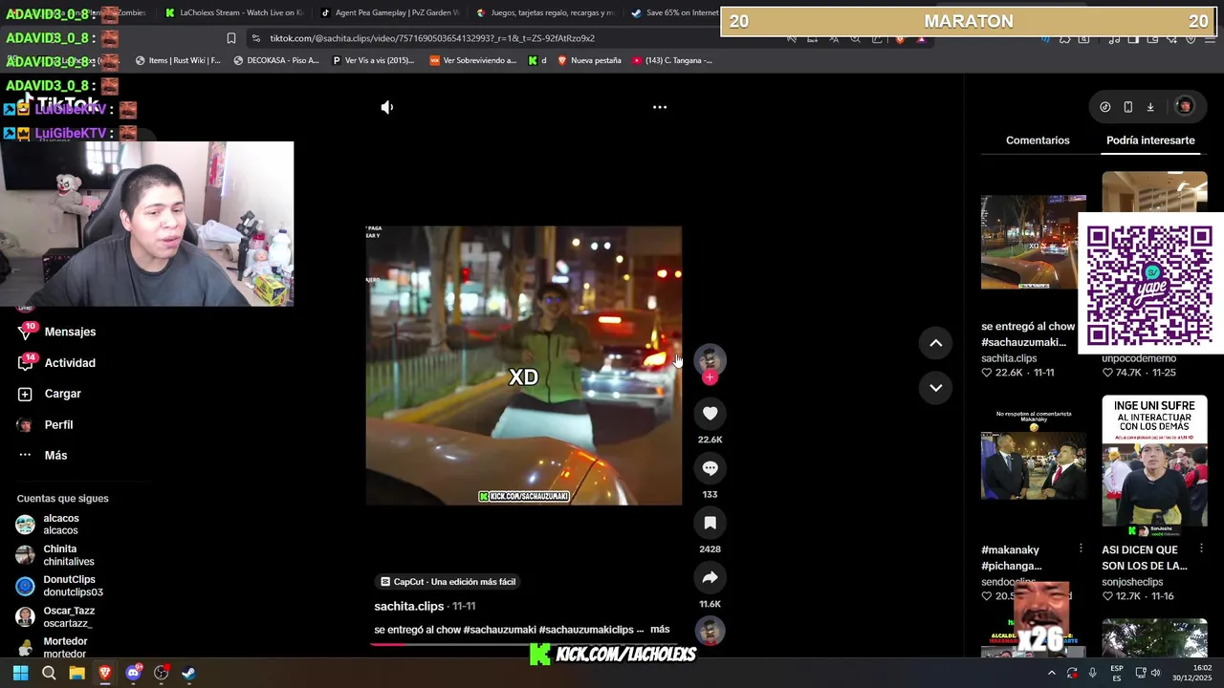The width and height of the screenshot is (1224, 688).
Task: Open Discord from the taskbar
Action: pyautogui.click(x=133, y=673)
